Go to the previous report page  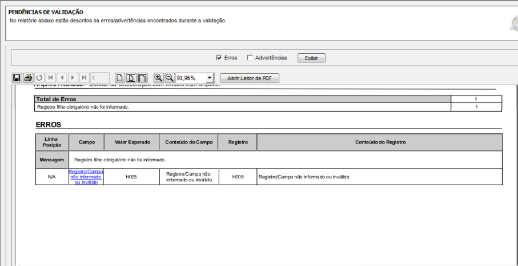coord(62,78)
